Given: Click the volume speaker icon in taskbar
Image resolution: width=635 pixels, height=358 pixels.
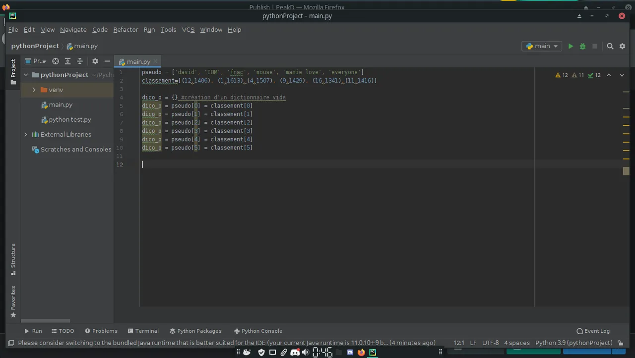Looking at the screenshot, I should (306, 353).
